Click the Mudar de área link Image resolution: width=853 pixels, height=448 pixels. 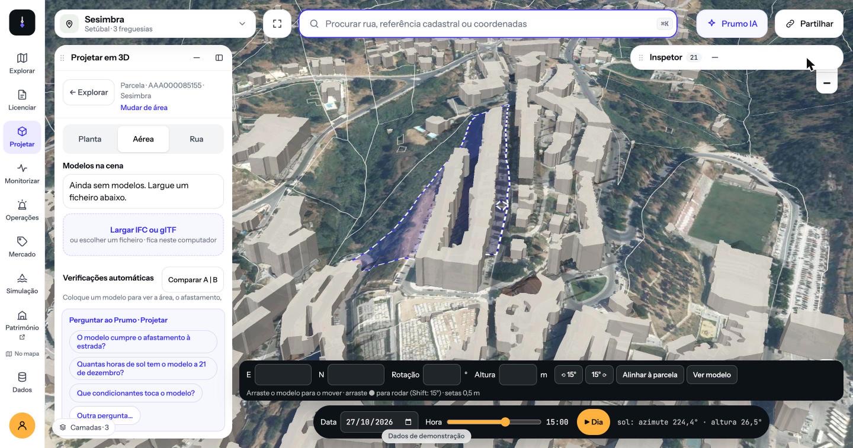point(144,108)
